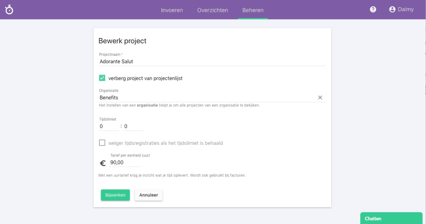Click the Bewerk project heading
Image resolution: width=426 pixels, height=224 pixels.
tap(122, 41)
